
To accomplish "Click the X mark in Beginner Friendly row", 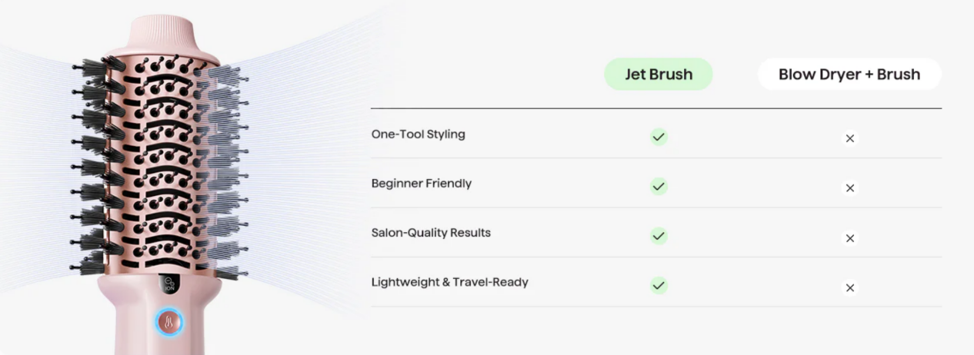I will pyautogui.click(x=850, y=188).
